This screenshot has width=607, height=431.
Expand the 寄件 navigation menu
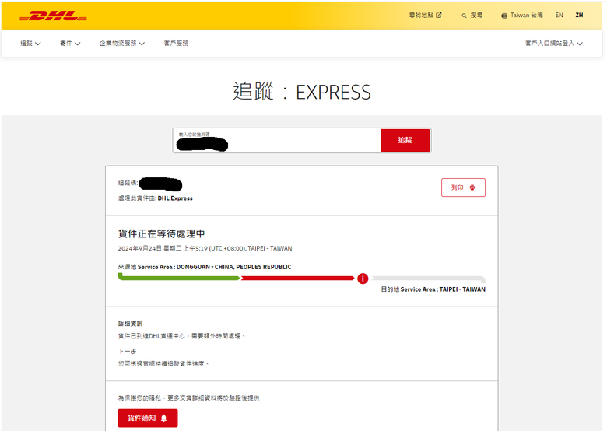pyautogui.click(x=70, y=44)
